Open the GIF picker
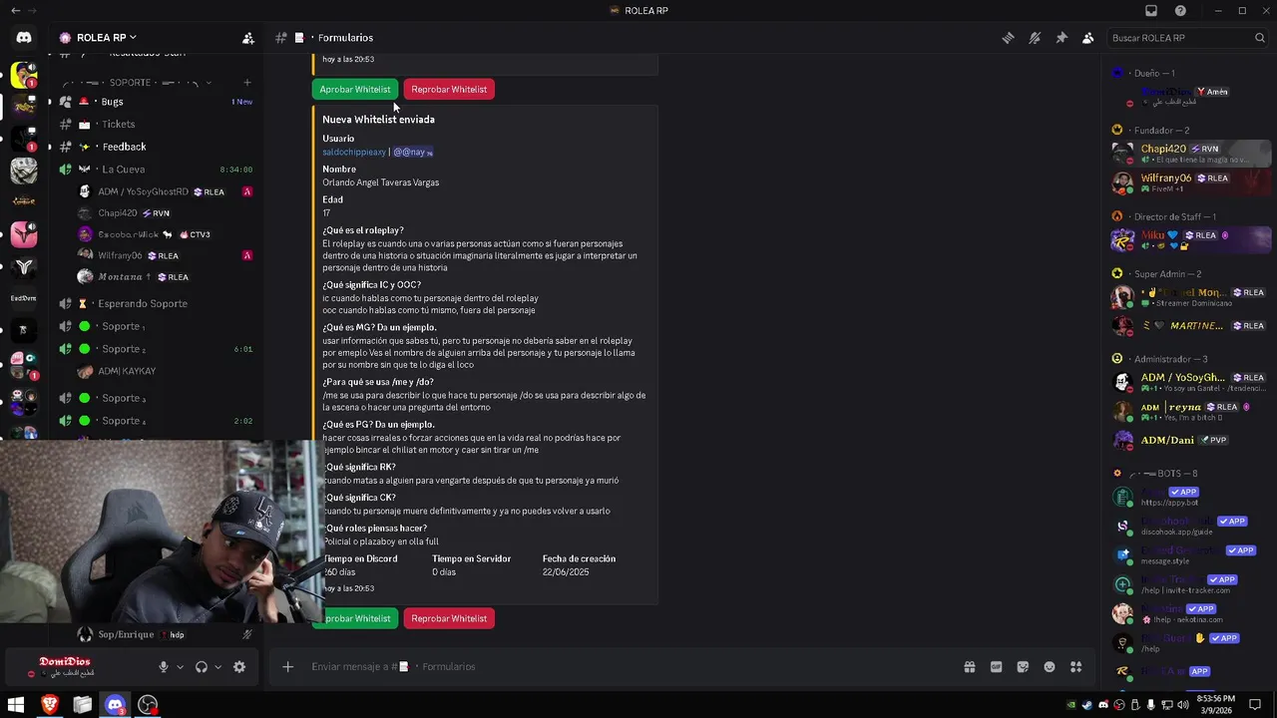This screenshot has width=1277, height=718. tap(996, 667)
